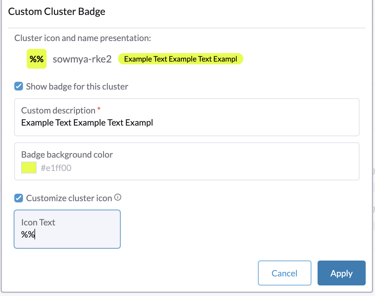Viewport: 375px width, 296px height.
Task: Click the #e1ff00 hex color value
Action: tap(56, 168)
